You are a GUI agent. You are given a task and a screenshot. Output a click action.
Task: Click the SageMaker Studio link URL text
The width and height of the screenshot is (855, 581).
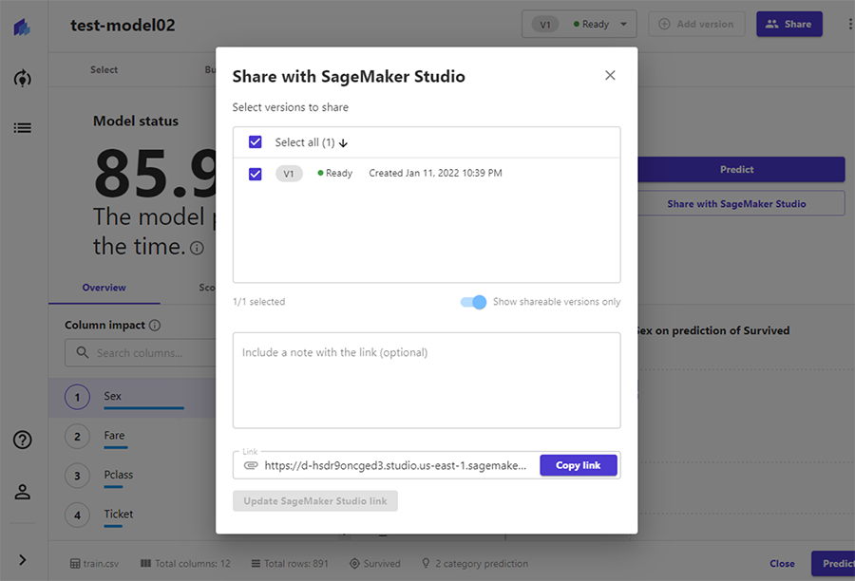tap(395, 465)
